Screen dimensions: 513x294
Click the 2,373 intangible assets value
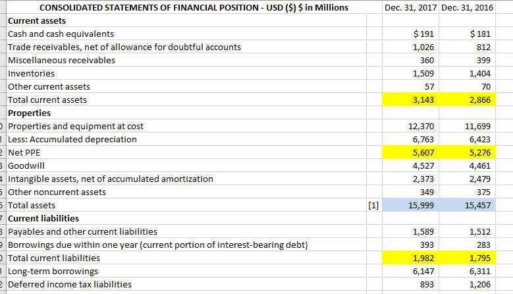(423, 179)
